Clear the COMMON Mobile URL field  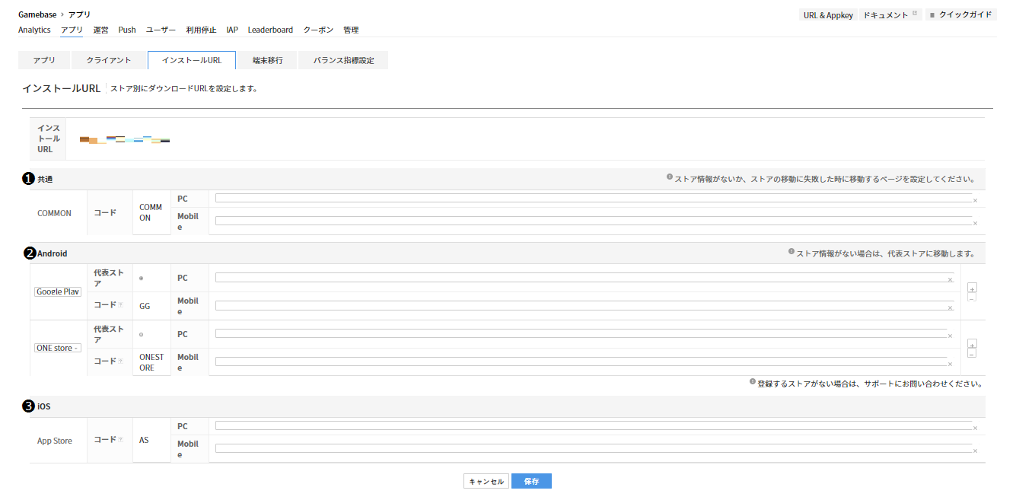pos(975,224)
